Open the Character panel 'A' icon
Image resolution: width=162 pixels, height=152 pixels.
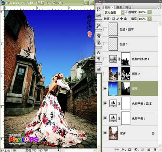99,52
